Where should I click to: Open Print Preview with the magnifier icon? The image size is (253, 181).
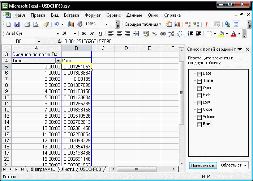(36, 24)
